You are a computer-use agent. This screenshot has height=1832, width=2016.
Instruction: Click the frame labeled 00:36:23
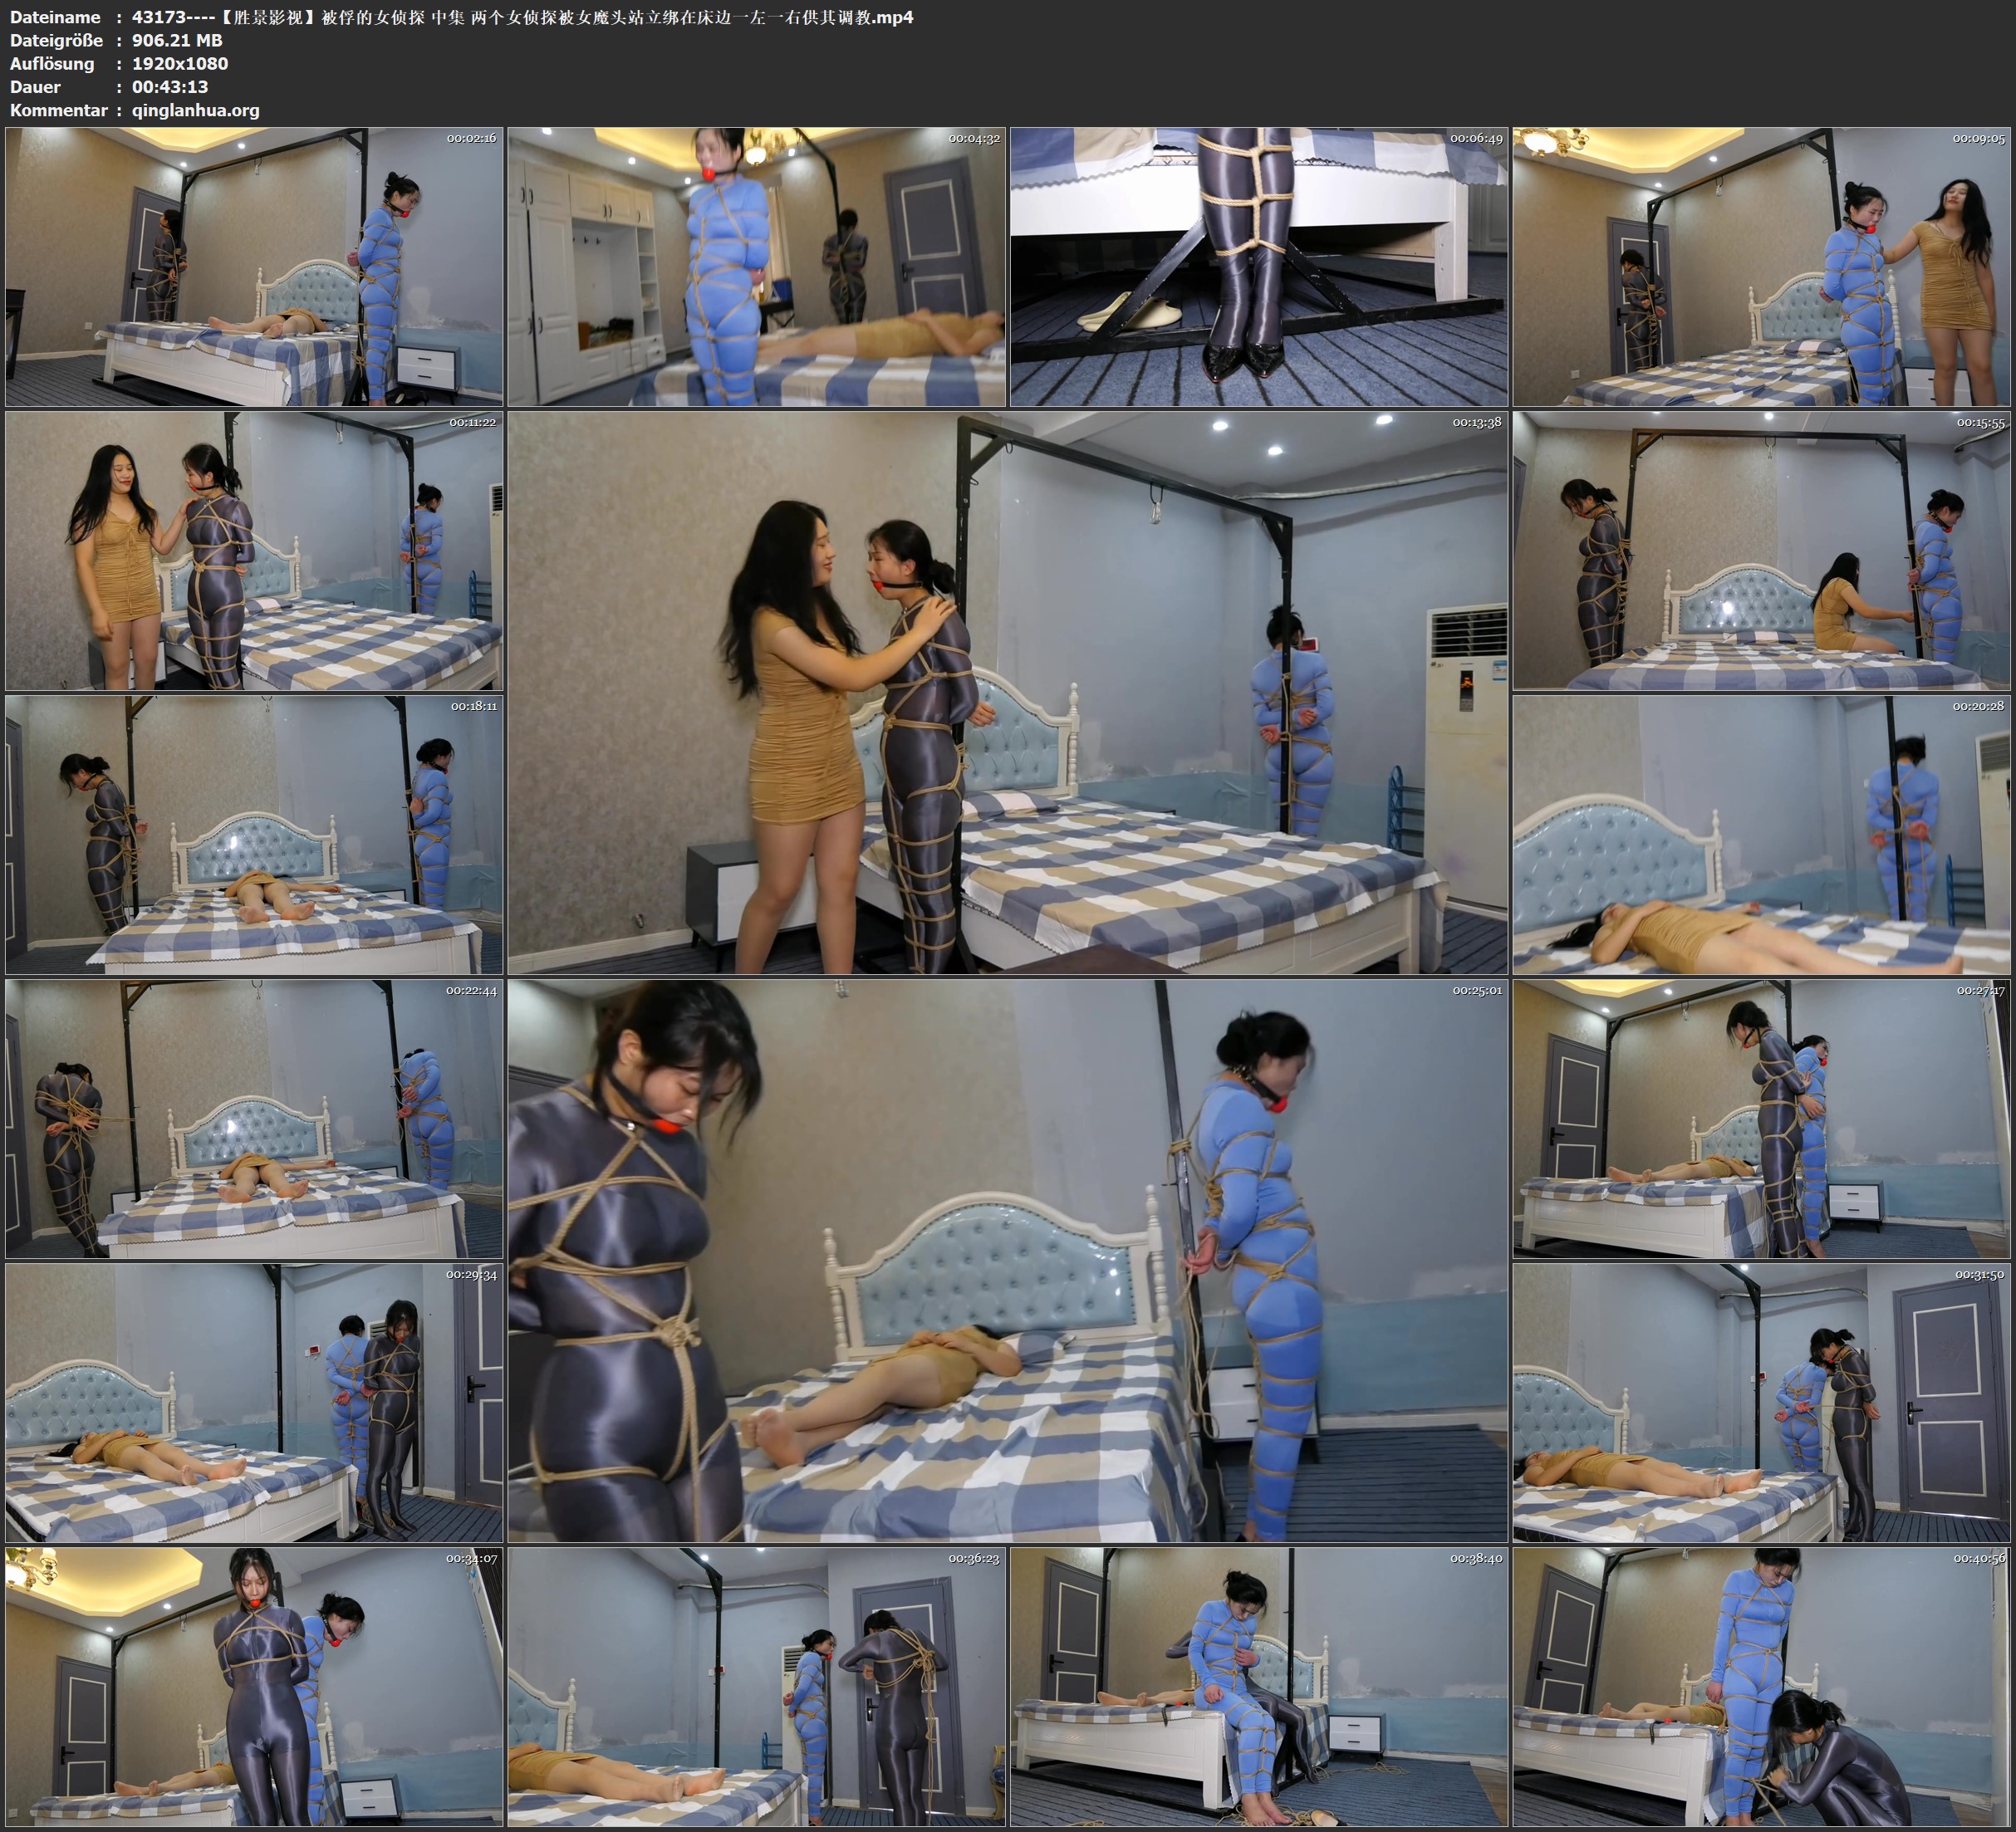click(756, 1686)
